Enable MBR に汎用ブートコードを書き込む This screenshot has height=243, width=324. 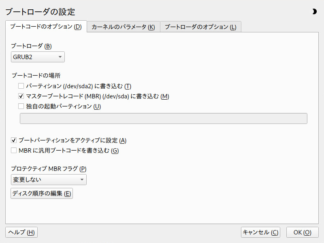13,150
